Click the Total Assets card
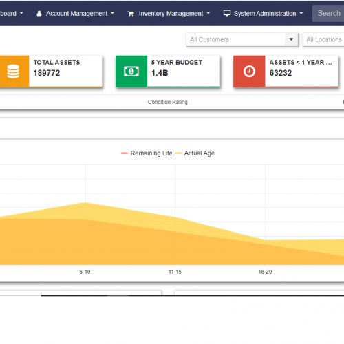 (51, 72)
